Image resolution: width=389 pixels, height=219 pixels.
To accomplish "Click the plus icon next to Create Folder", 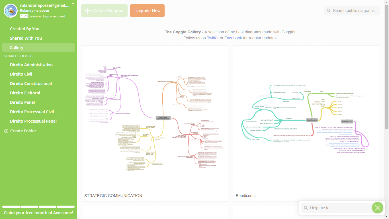I will (6, 131).
